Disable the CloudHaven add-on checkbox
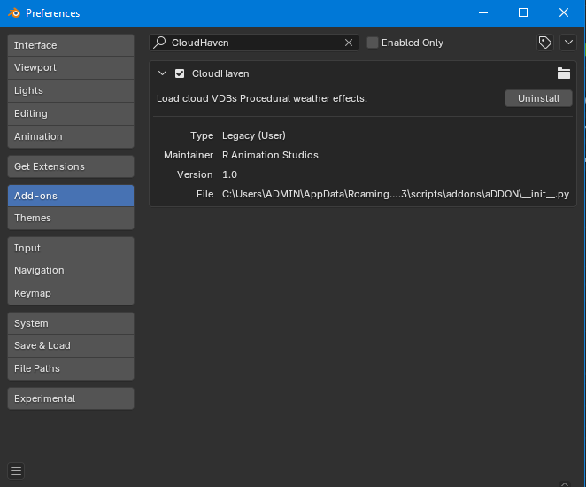 coord(180,73)
